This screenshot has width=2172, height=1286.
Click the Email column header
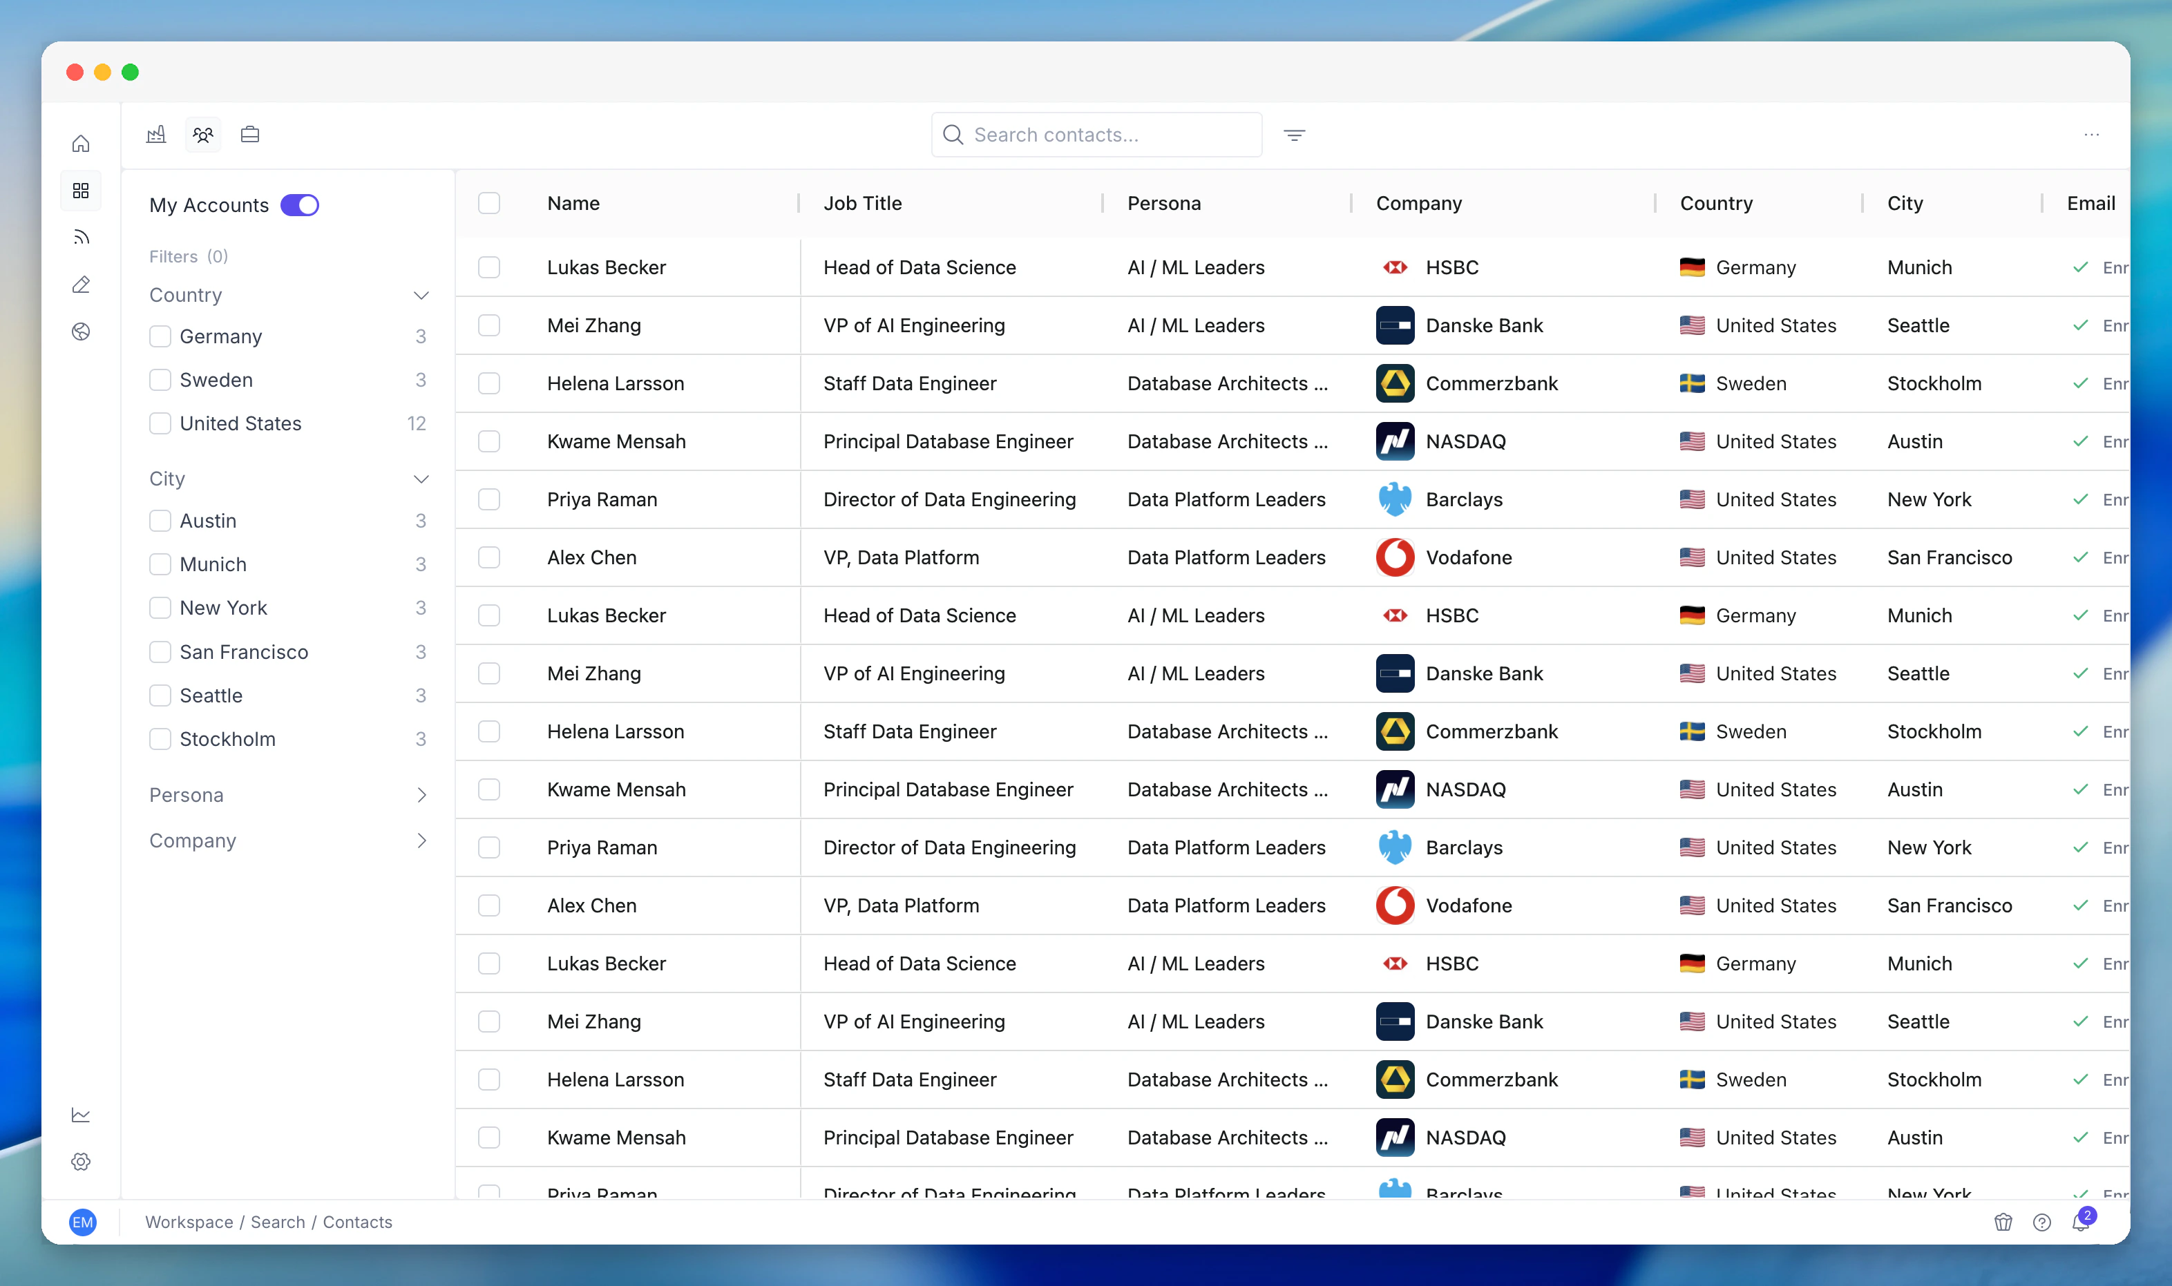tap(2090, 203)
